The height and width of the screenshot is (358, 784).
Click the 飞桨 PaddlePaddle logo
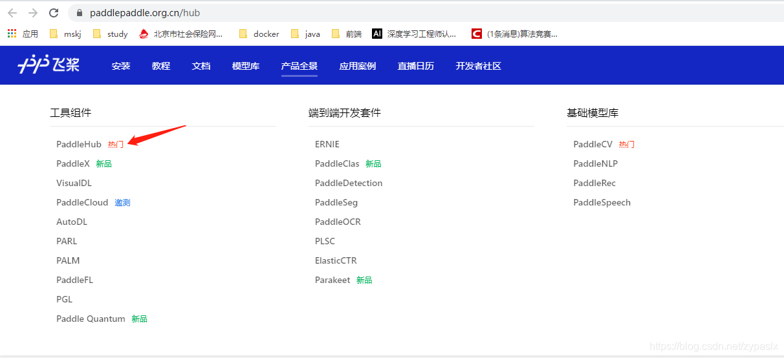[49, 65]
